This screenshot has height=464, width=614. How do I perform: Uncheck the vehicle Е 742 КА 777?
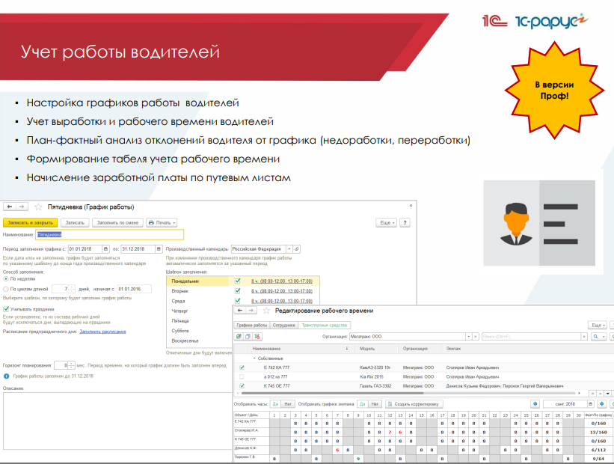click(x=241, y=367)
